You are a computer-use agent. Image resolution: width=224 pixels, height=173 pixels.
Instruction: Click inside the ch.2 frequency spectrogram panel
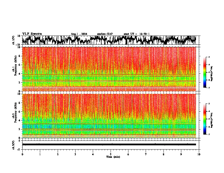pyautogui.click(x=109, y=116)
